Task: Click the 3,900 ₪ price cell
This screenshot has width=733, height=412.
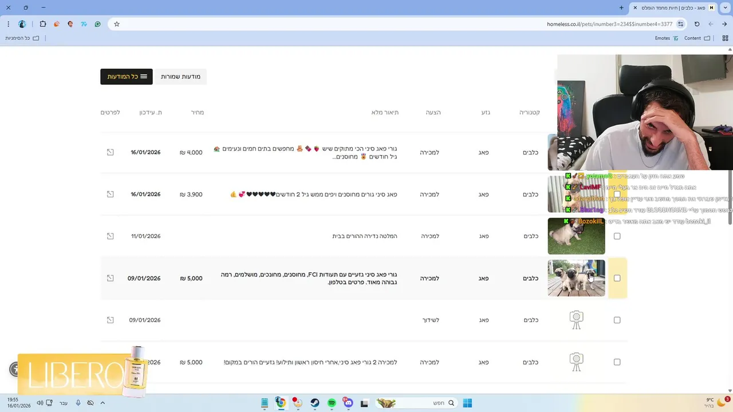Action: [x=191, y=194]
